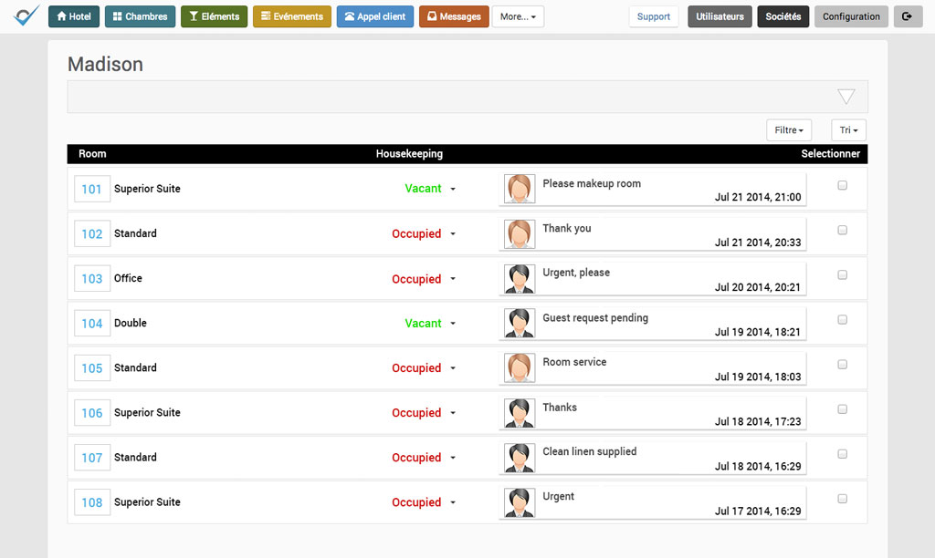This screenshot has width=935, height=558.
Task: Tick the checkbox for room 104
Action: (x=842, y=320)
